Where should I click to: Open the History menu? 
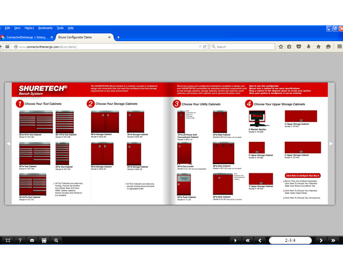coord(29,28)
